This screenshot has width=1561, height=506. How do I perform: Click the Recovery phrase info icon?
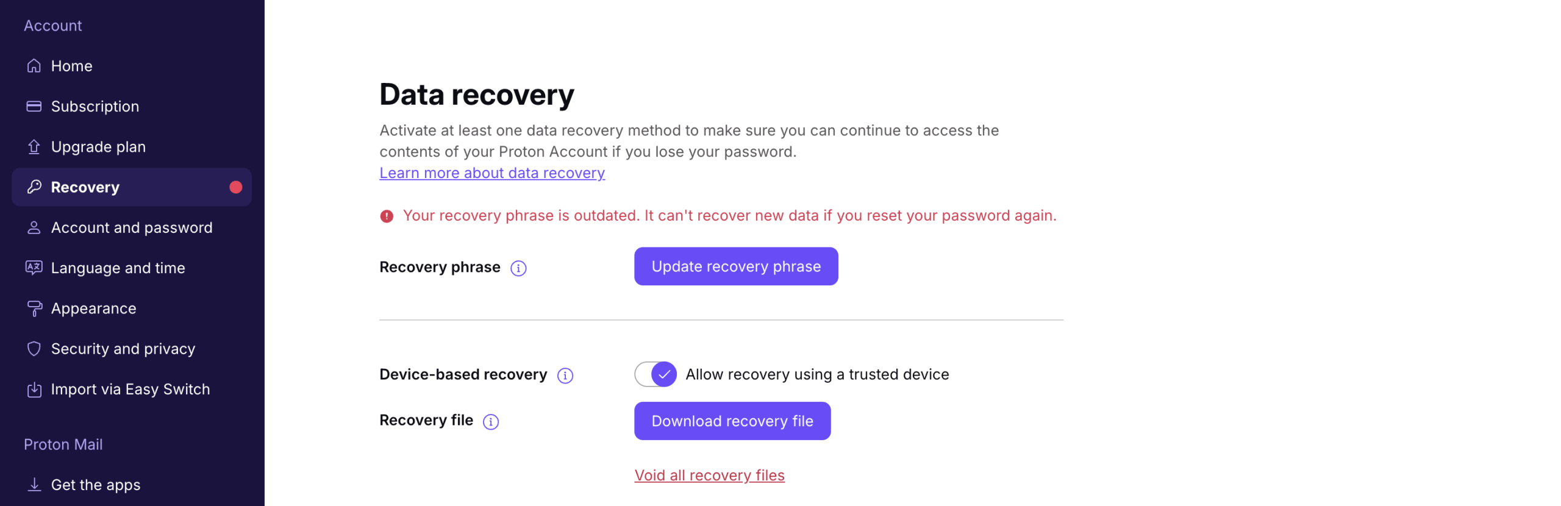click(518, 268)
